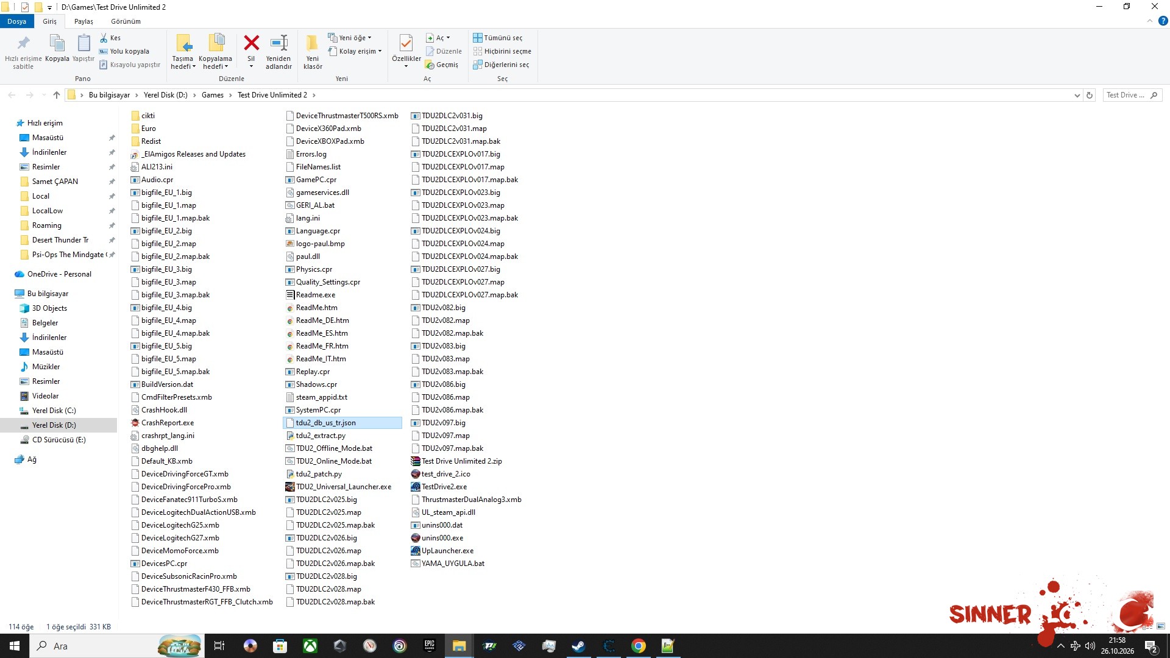
Task: Pin with Hızlı erişime sabitle icon
Action: pos(23,43)
